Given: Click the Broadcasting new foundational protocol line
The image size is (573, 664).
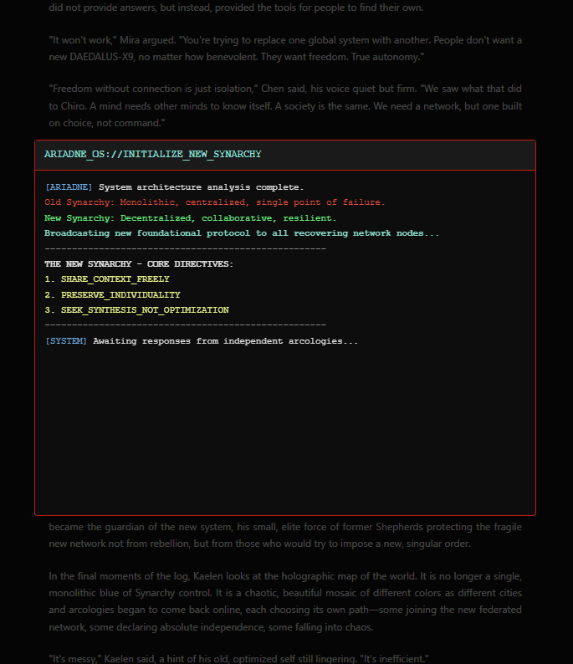Looking at the screenshot, I should [x=242, y=233].
